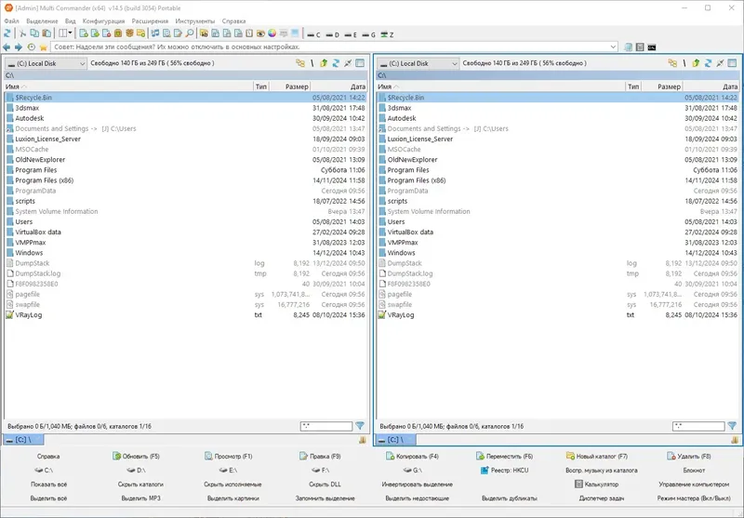Switch to drive C via toolbar button
Image resolution: width=744 pixels, height=518 pixels.
(313, 34)
